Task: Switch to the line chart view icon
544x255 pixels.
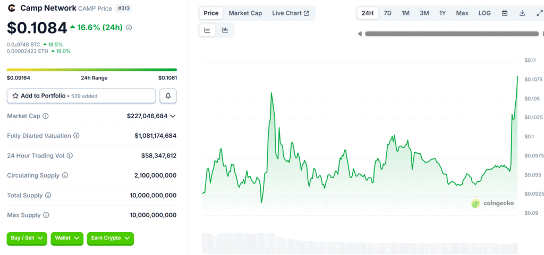Action: (x=207, y=30)
